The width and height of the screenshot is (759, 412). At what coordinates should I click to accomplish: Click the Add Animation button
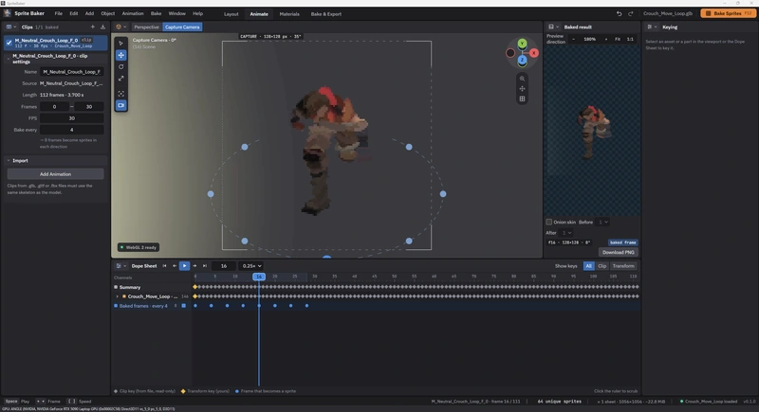(55, 174)
